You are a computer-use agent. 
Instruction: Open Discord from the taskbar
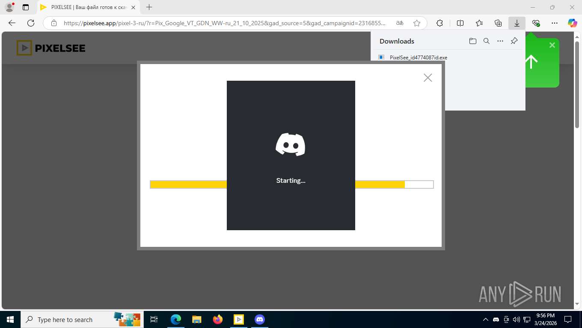[260, 319]
